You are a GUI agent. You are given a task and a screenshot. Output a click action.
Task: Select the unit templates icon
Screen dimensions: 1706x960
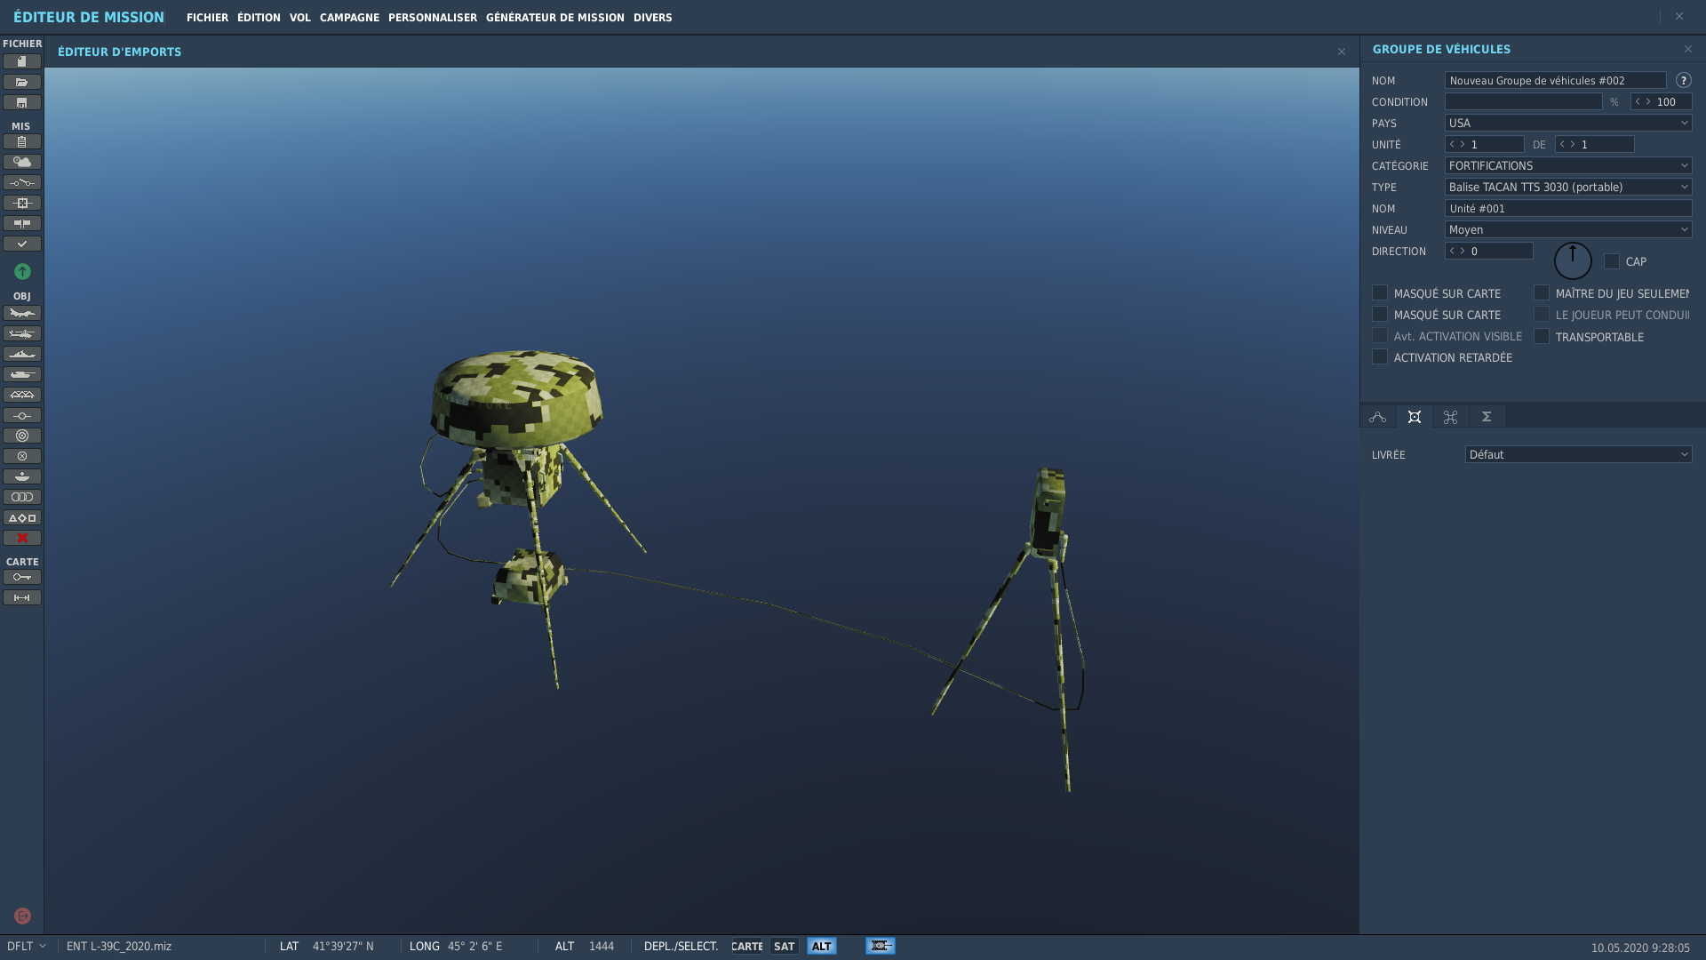22,476
